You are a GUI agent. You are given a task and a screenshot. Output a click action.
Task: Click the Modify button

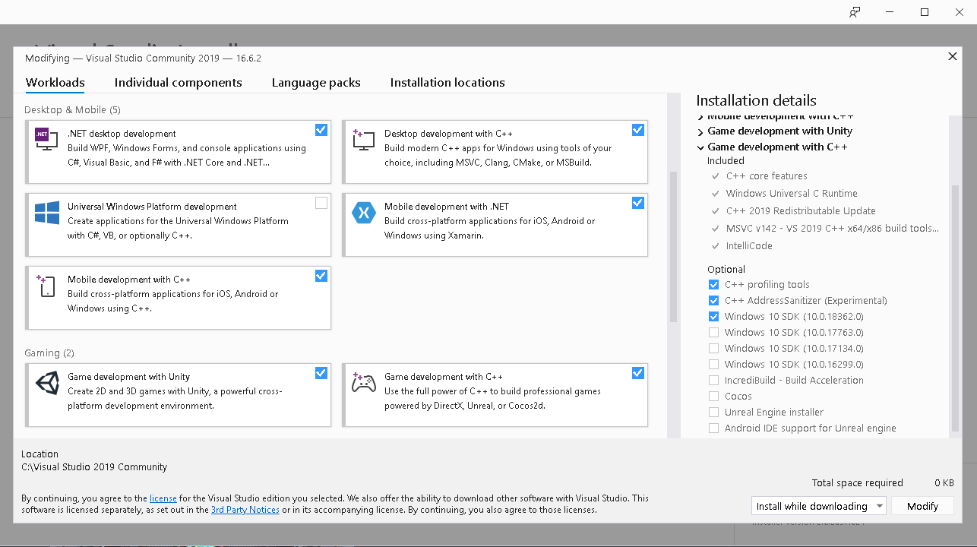tap(922, 506)
